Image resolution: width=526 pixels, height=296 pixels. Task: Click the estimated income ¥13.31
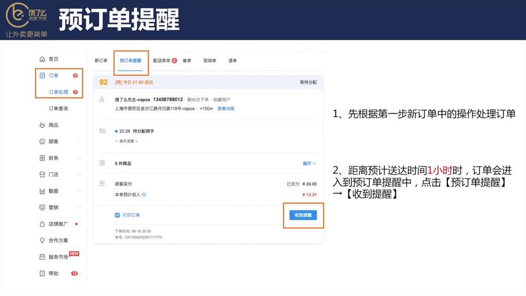(309, 195)
